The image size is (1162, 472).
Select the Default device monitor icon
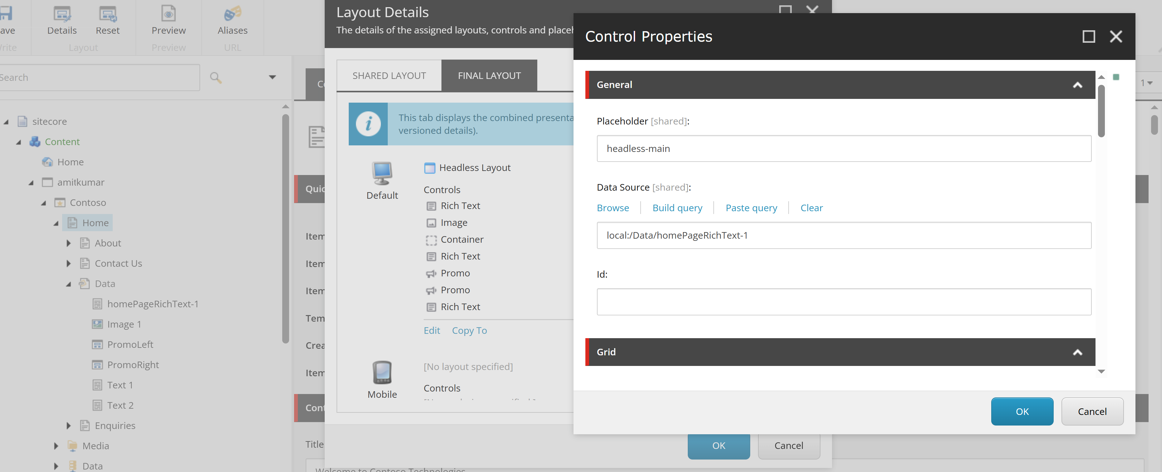382,173
